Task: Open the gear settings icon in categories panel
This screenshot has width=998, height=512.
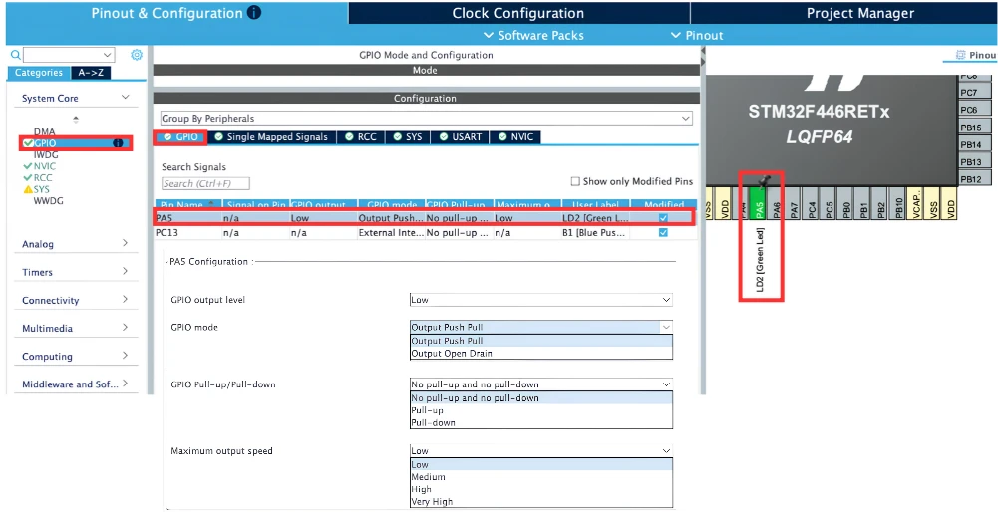Action: [137, 55]
